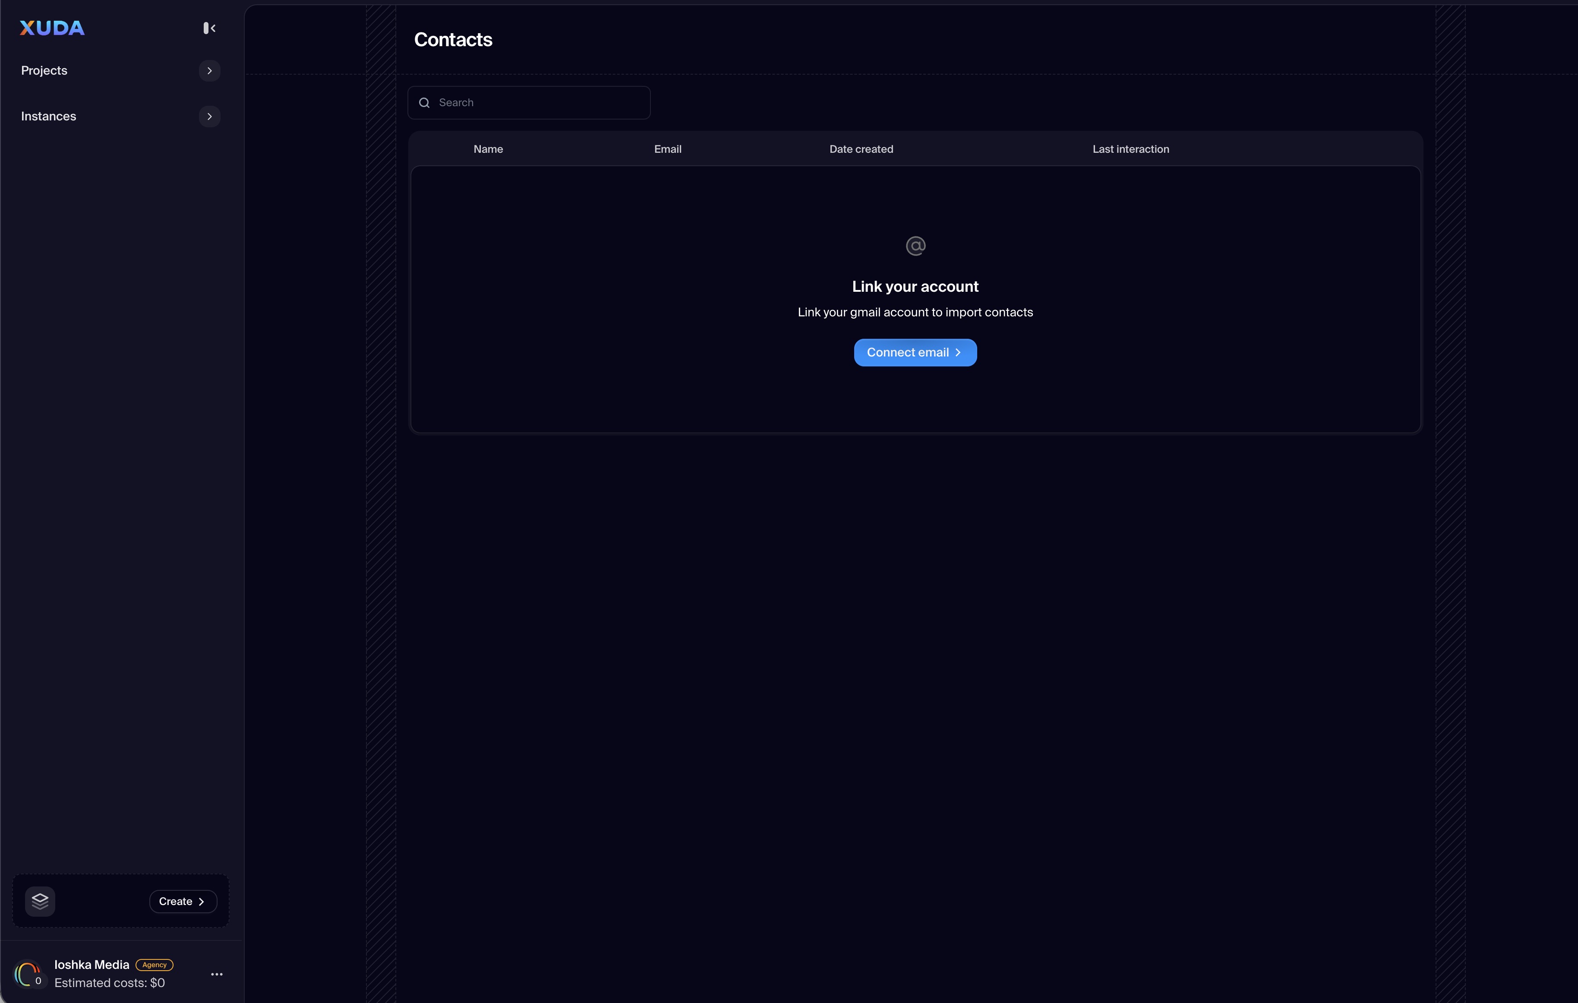Click the @ email icon
Screen dimensions: 1578x1003
point(915,246)
